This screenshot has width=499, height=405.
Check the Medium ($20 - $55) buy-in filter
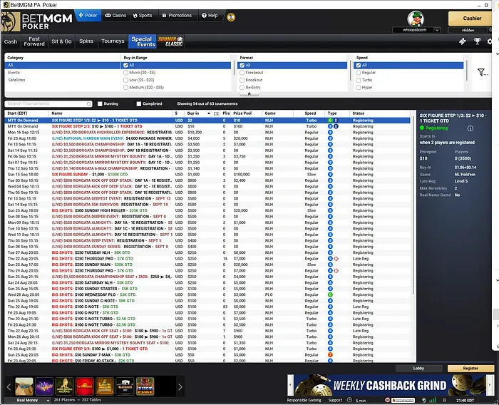pyautogui.click(x=125, y=87)
